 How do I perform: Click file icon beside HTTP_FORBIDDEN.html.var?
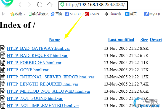(3, 63)
